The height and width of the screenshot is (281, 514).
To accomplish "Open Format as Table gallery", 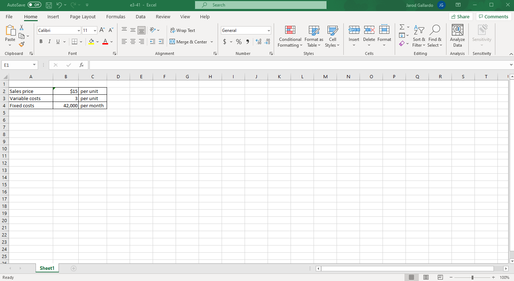I will coord(314,37).
